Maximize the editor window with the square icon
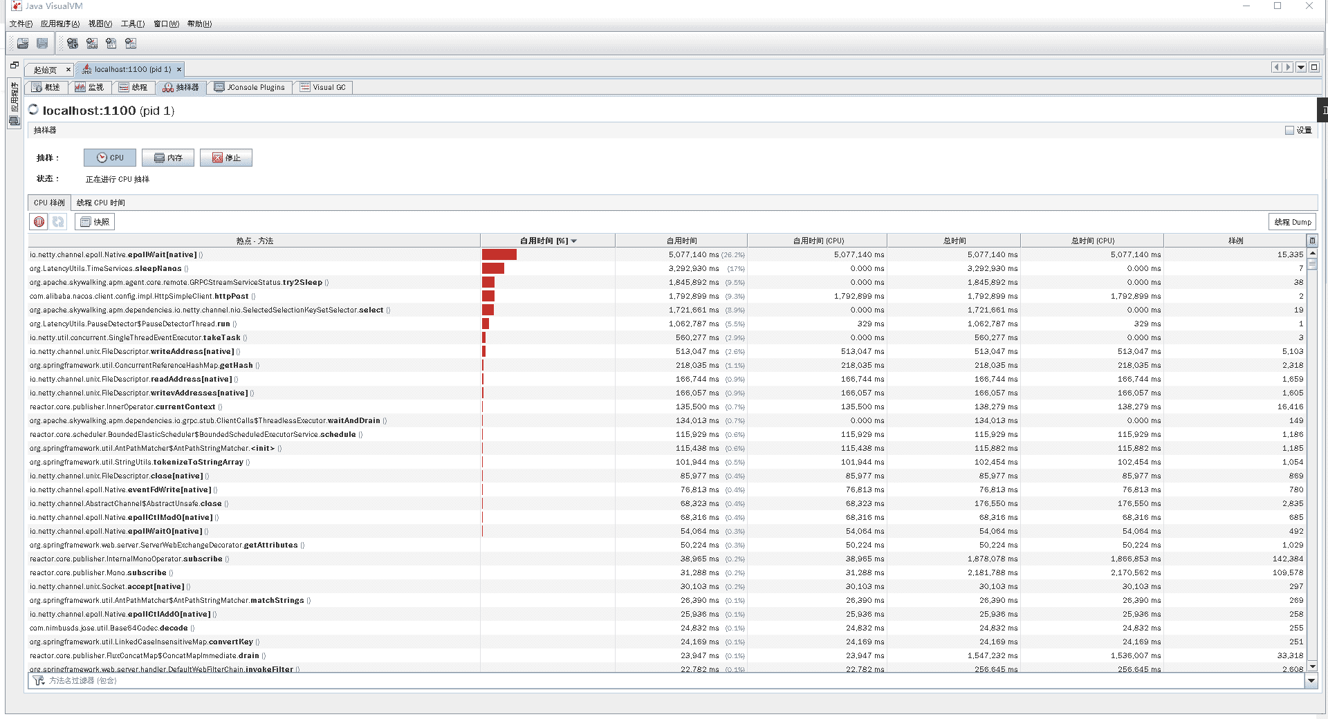 pyautogui.click(x=1314, y=67)
